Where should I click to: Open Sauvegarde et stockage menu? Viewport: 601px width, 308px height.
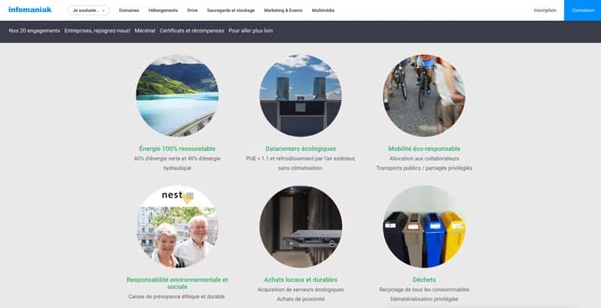click(231, 11)
